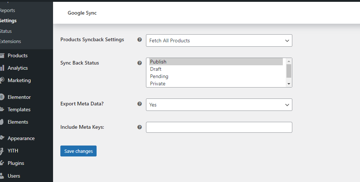
Task: Focus the Include Meta Keys field
Action: [x=219, y=127]
